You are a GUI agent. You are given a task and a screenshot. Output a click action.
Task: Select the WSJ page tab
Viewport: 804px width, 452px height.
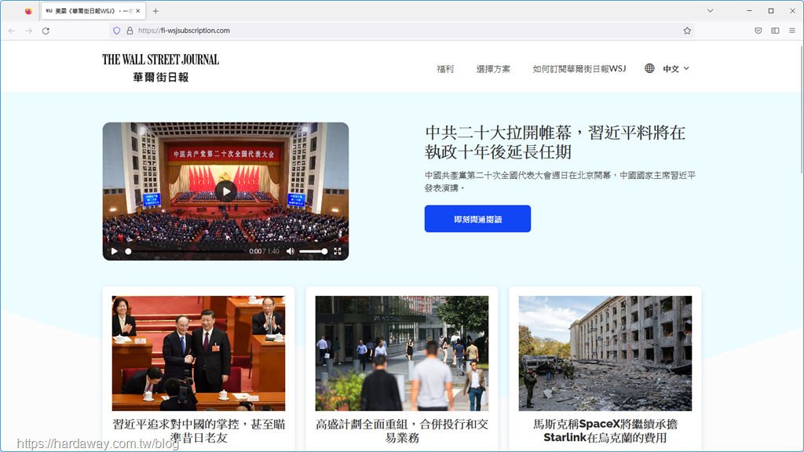pyautogui.click(x=93, y=11)
